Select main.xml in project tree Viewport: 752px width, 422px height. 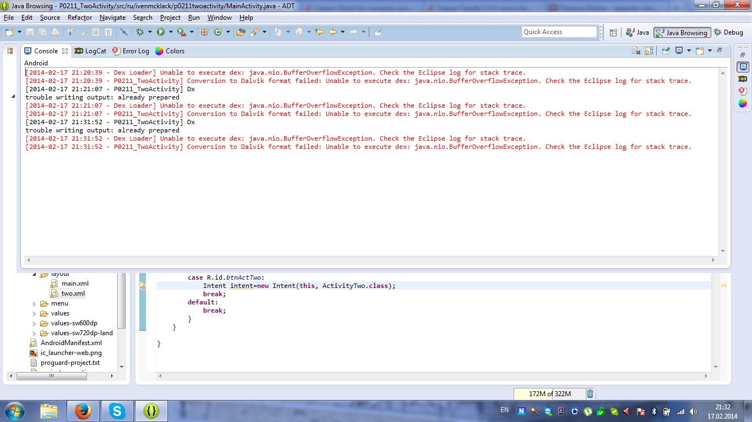[x=69, y=284]
